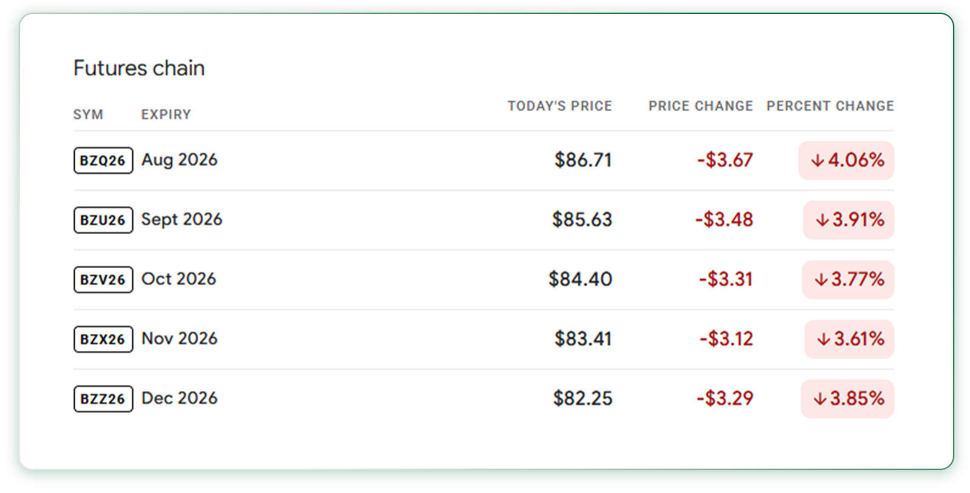Click the down arrow beside 3.85%

click(820, 398)
